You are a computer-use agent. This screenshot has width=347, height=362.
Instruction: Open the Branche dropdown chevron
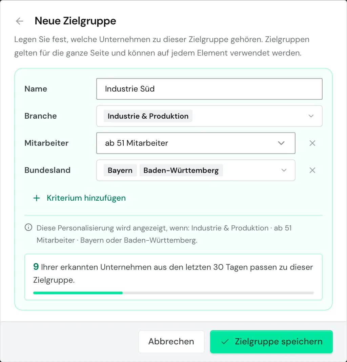(x=311, y=116)
